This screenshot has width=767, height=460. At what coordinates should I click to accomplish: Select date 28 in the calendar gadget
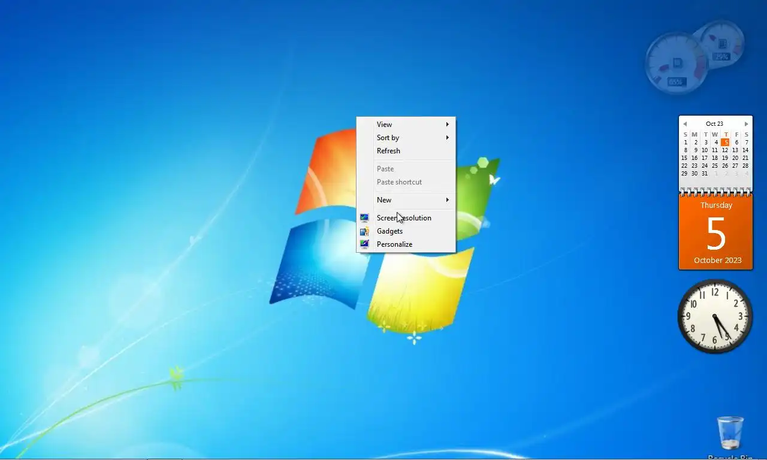pyautogui.click(x=745, y=166)
